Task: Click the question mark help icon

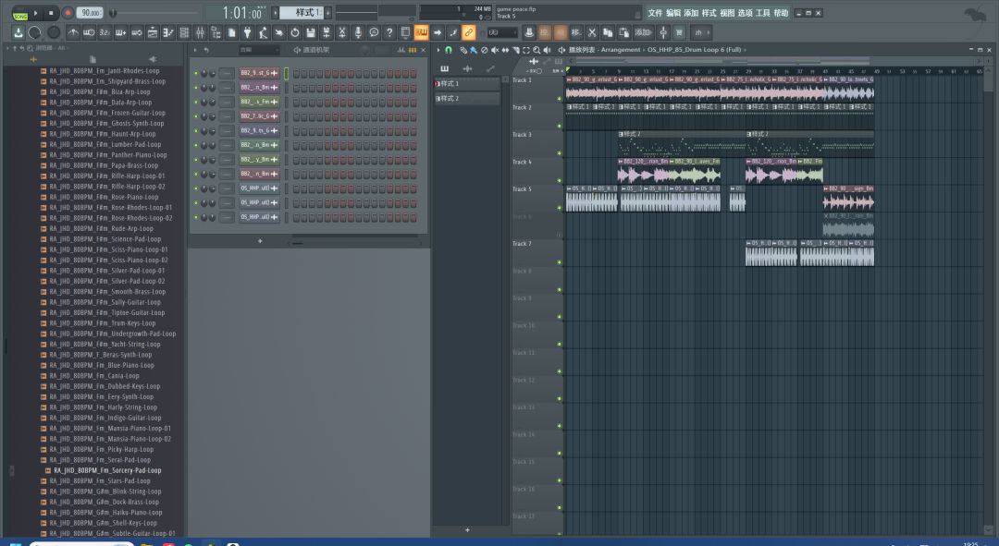Action: pos(389,32)
